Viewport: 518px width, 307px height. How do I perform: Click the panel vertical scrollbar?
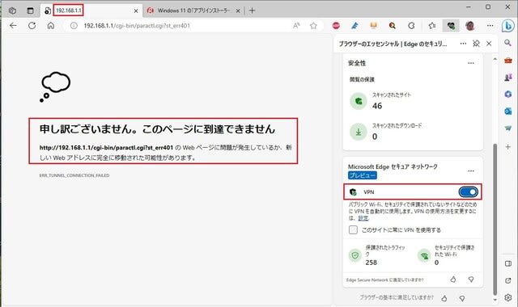tap(495, 219)
